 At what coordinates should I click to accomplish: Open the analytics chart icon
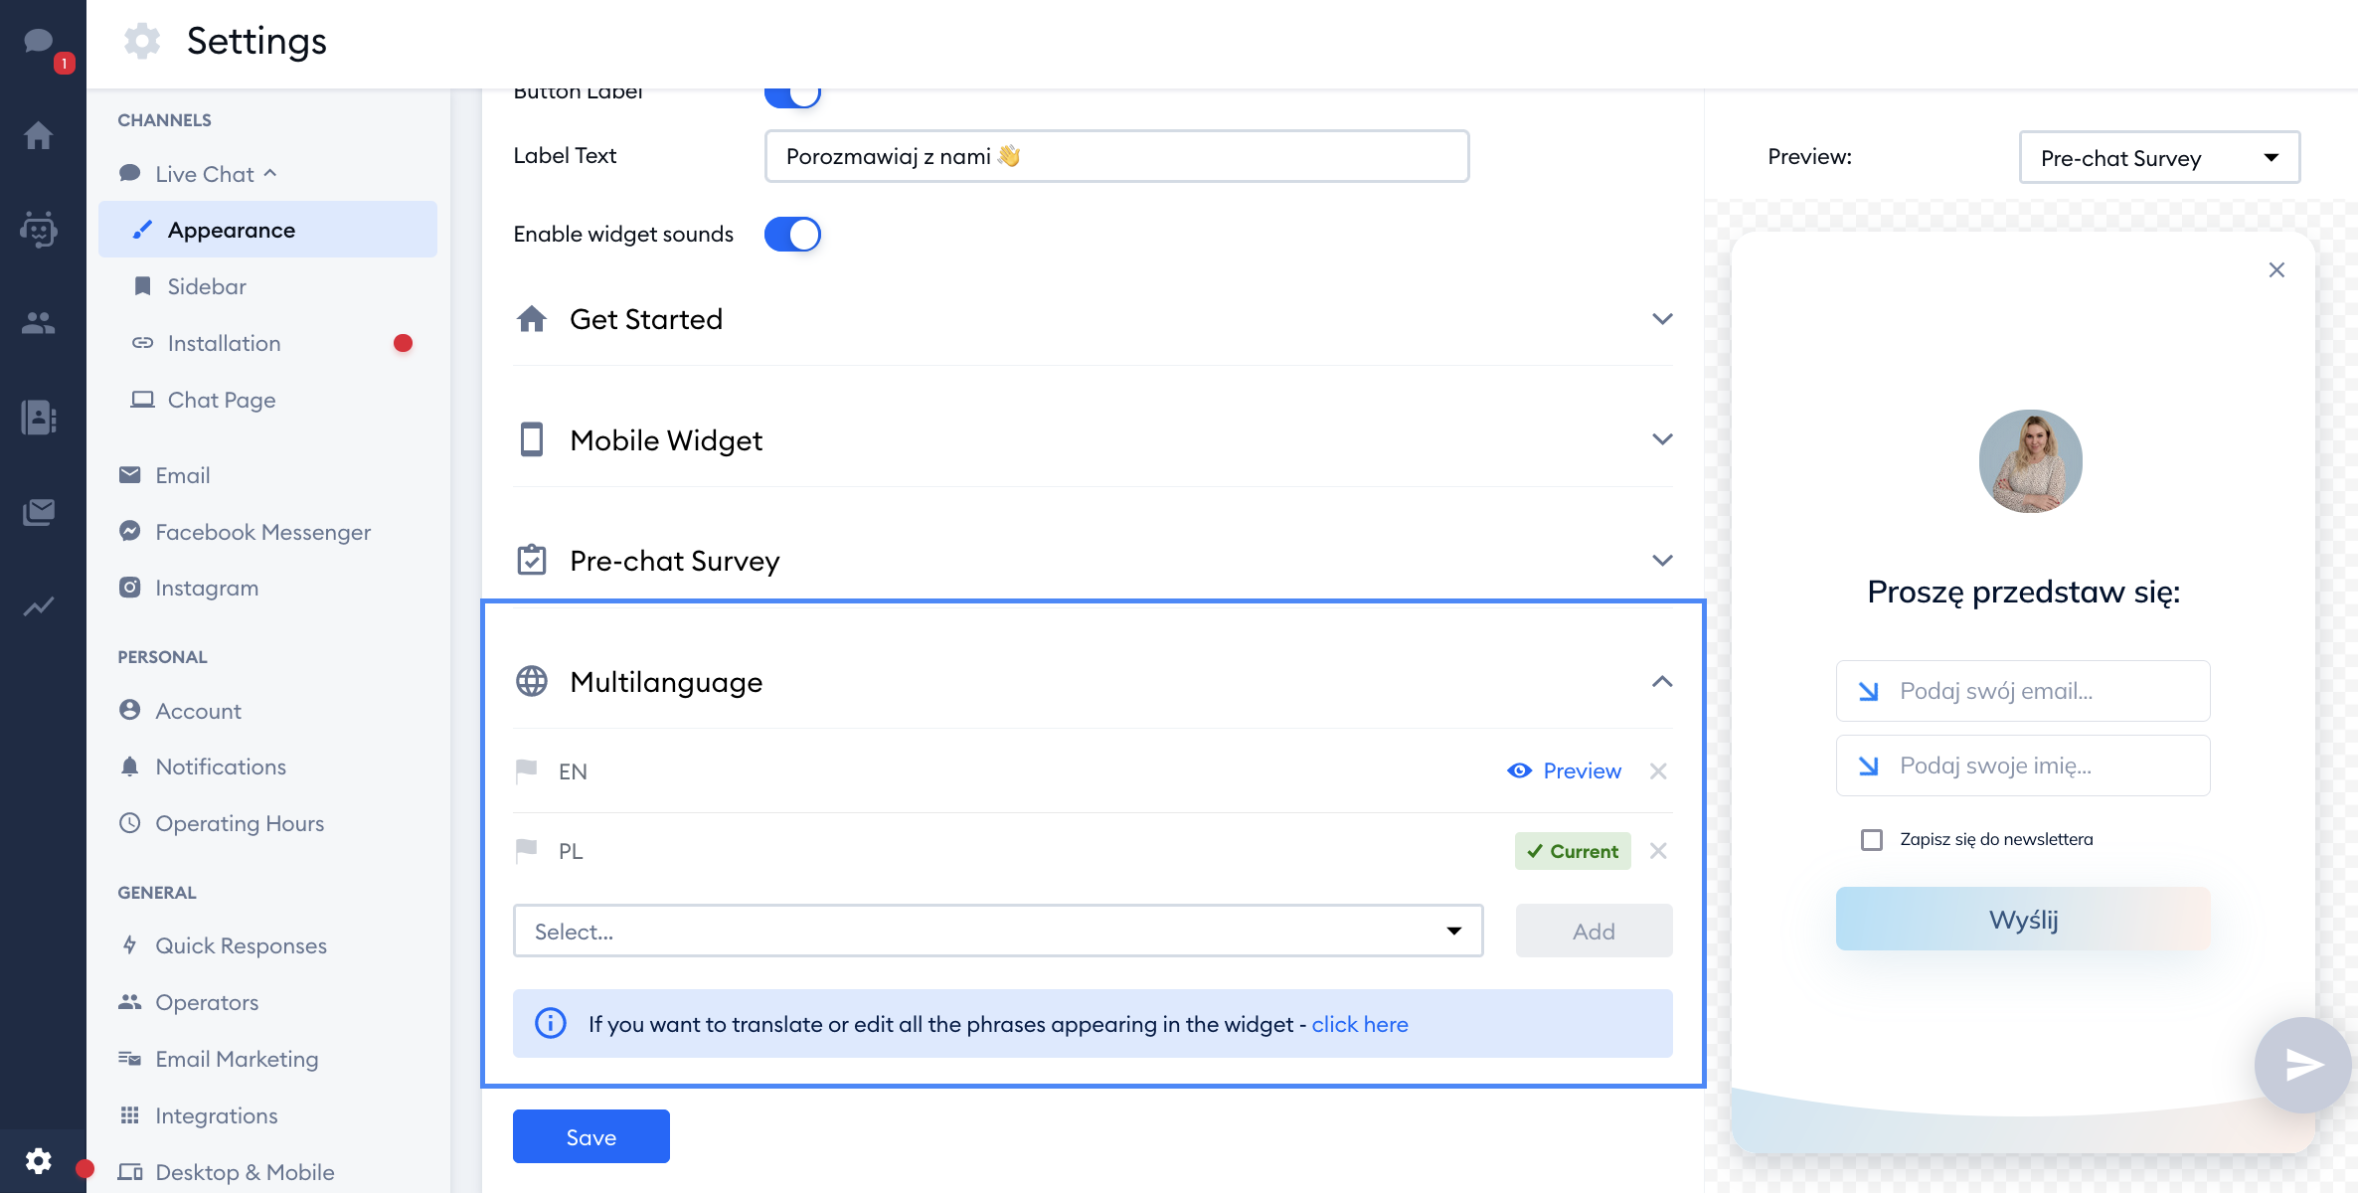click(x=39, y=606)
